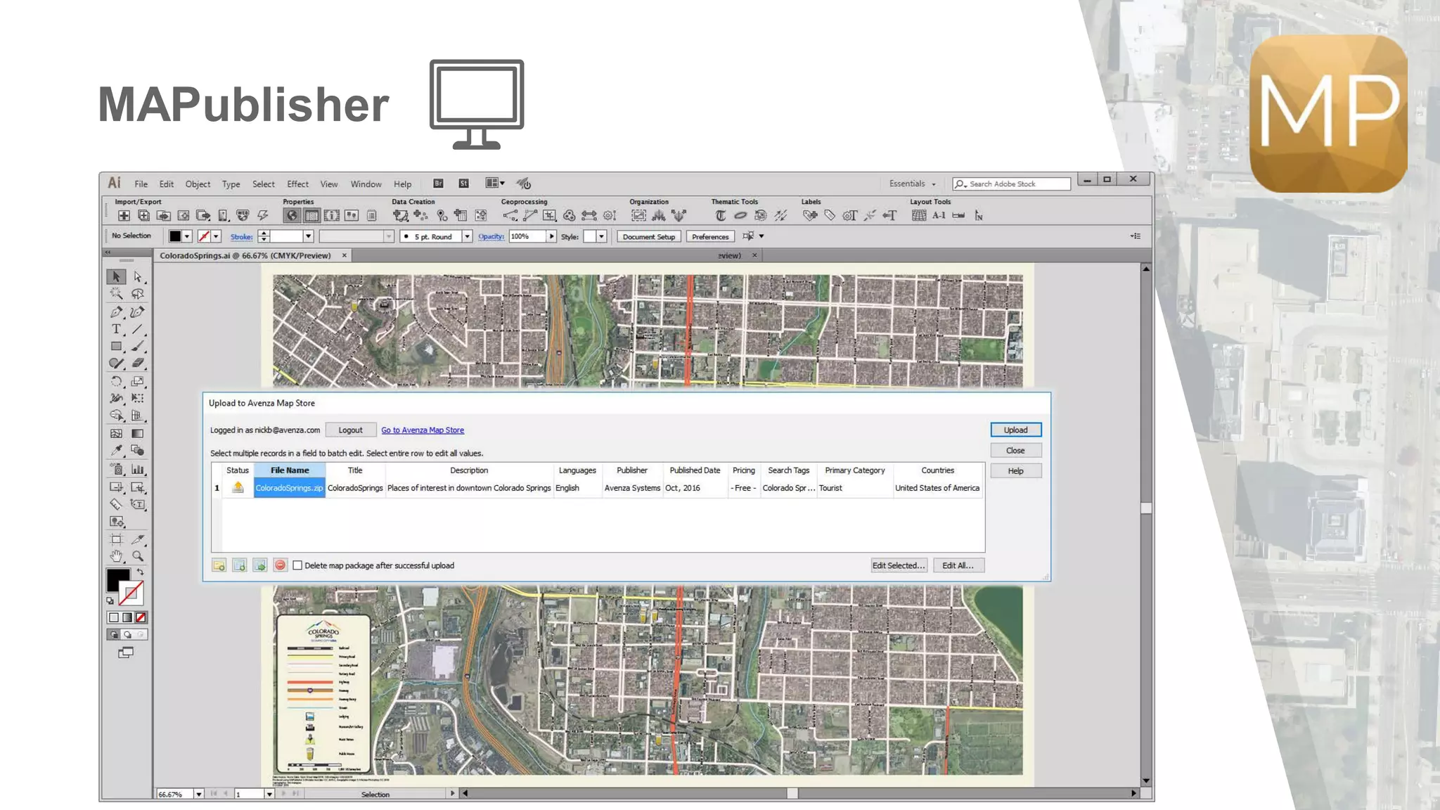This screenshot has height=810, width=1440.
Task: Click the change screen mode icon
Action: pyautogui.click(x=126, y=653)
